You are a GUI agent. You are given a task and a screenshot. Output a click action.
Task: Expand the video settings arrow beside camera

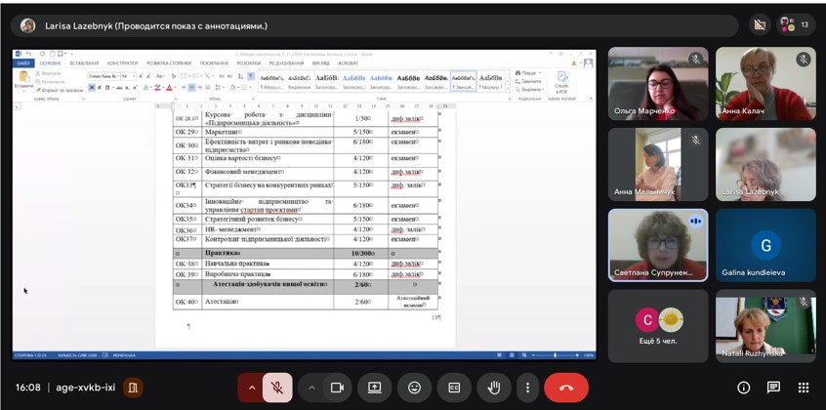(311, 388)
